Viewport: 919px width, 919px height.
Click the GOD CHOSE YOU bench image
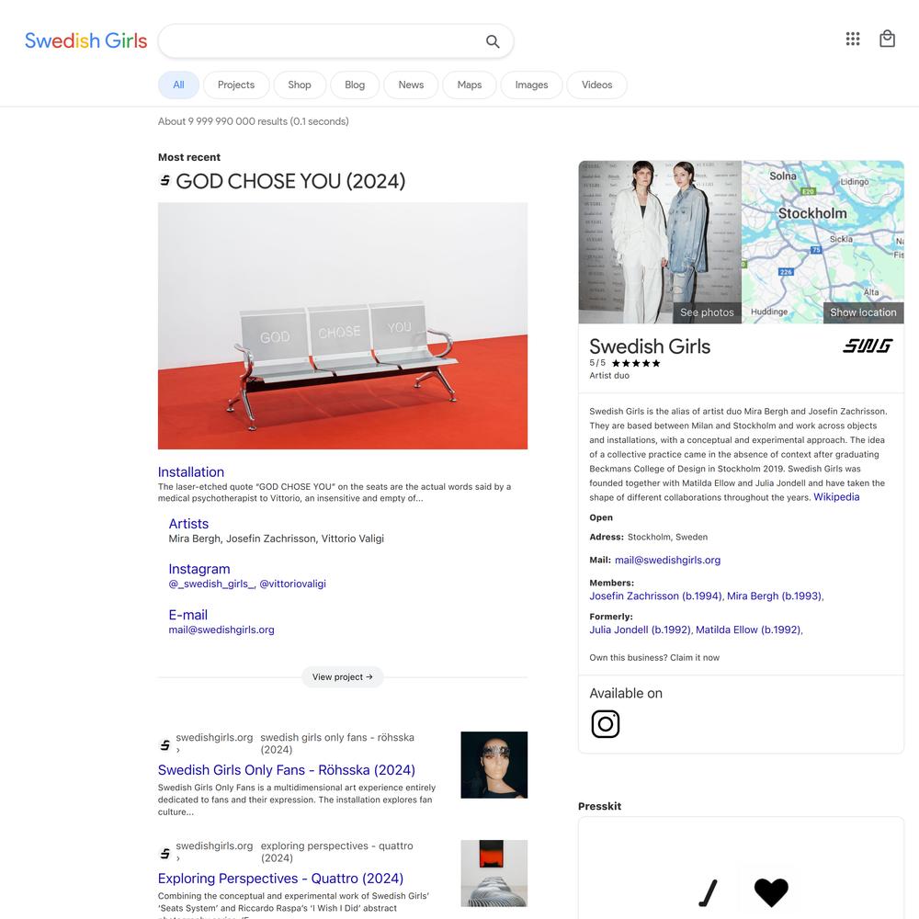(x=342, y=326)
